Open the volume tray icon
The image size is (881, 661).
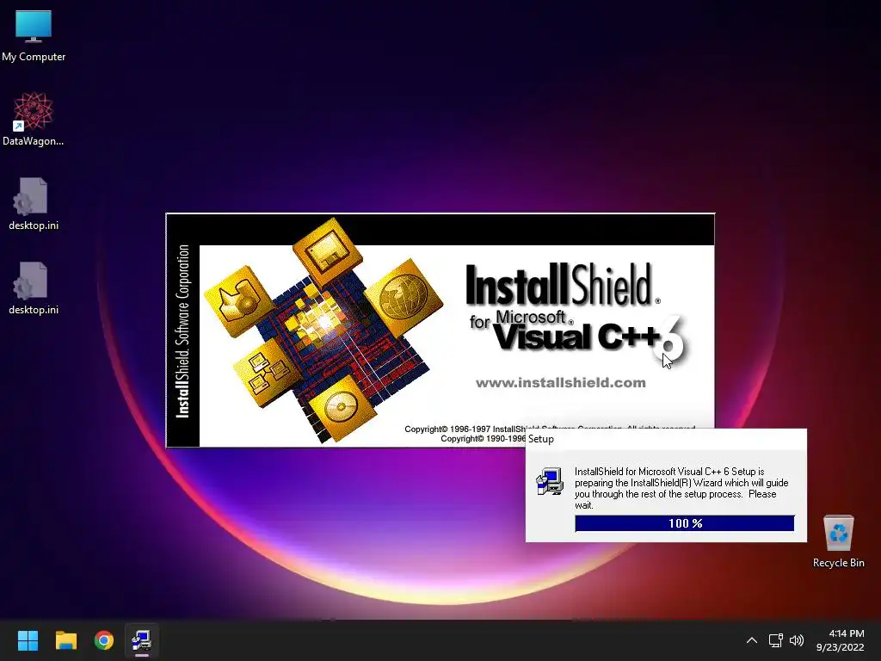coord(797,640)
